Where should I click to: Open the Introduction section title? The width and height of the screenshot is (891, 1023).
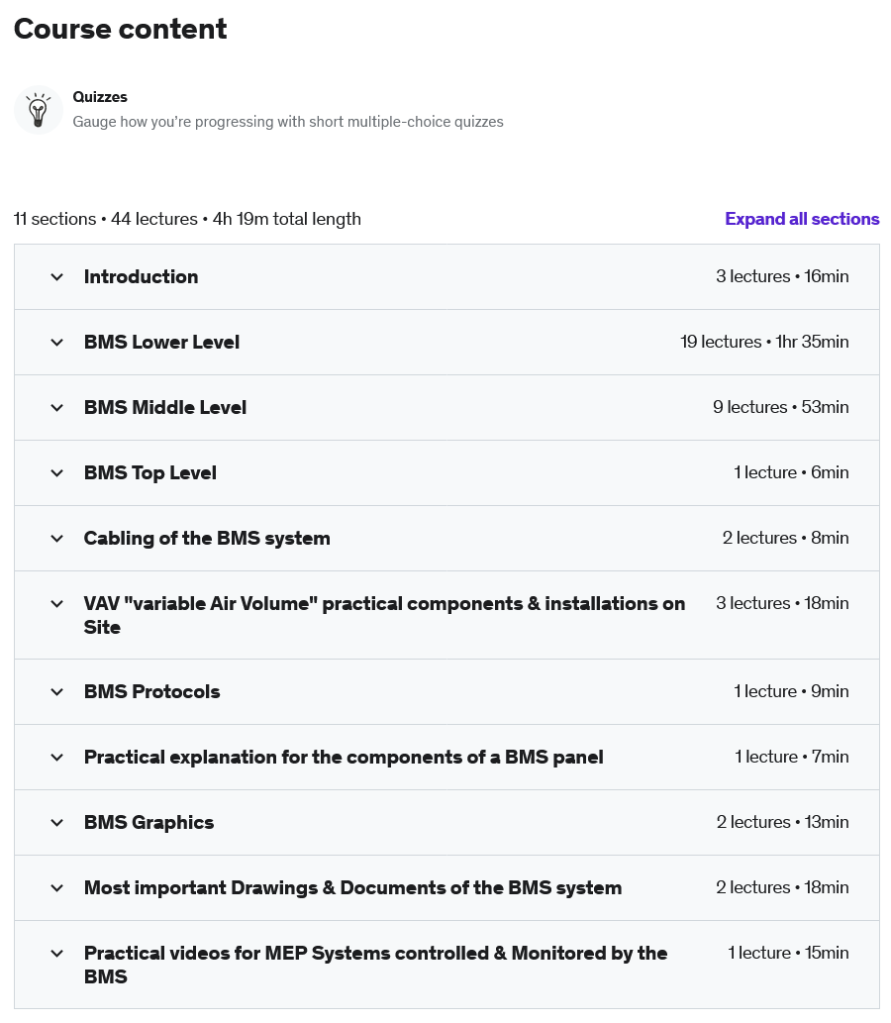pos(141,276)
